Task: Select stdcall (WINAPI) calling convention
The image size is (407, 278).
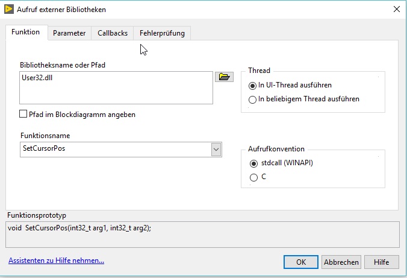Action: tap(254, 163)
